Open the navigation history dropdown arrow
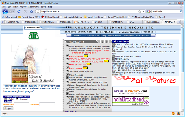 14,12
